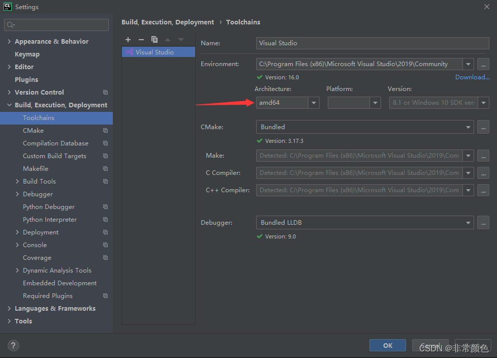The height and width of the screenshot is (358, 497).
Task: Open the C Compiler dropdown
Action: point(468,173)
